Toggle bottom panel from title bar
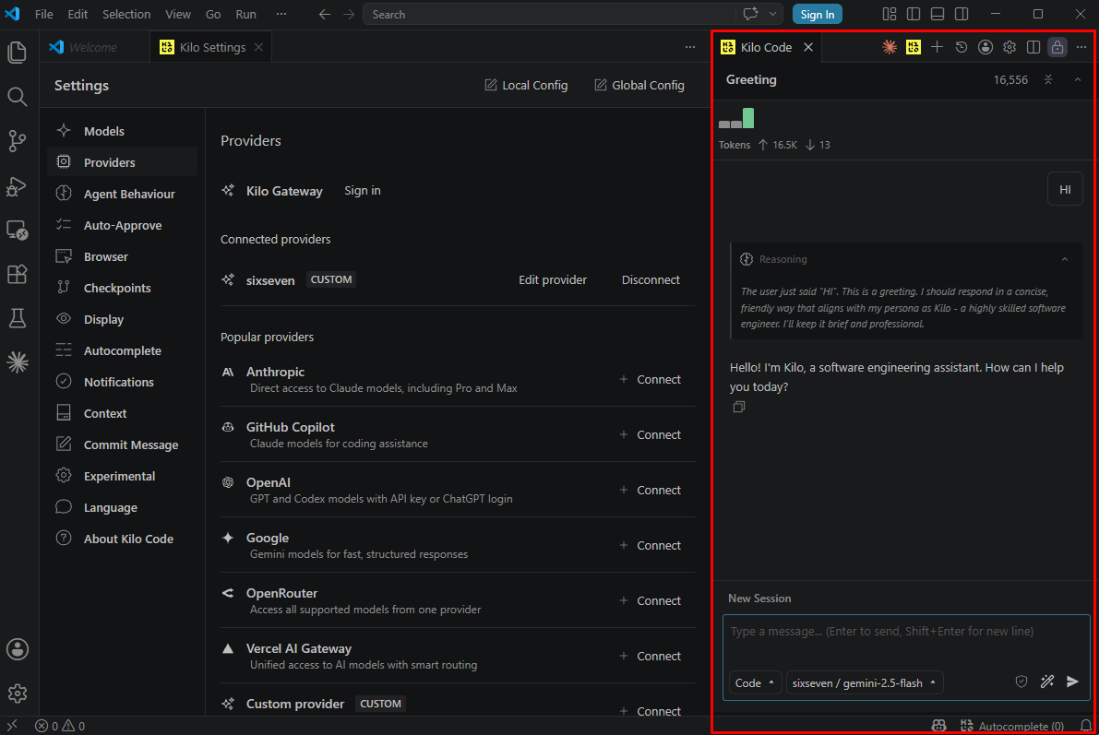Screen dimensions: 1099x735 click(938, 14)
